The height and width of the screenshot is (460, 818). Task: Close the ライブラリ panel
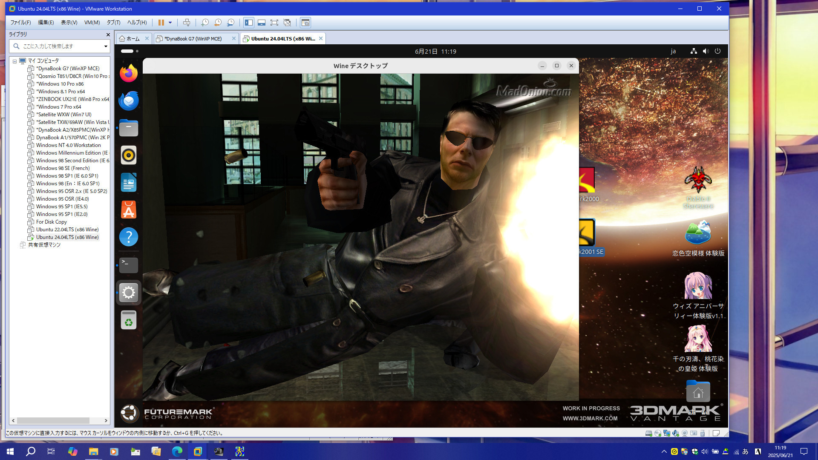click(108, 34)
